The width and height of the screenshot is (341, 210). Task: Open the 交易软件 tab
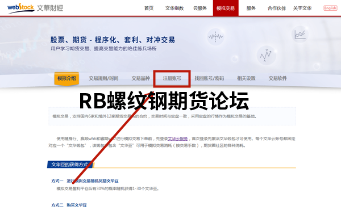278,78
